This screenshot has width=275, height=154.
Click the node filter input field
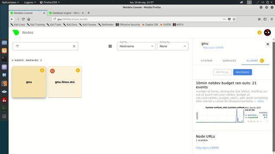[45, 46]
